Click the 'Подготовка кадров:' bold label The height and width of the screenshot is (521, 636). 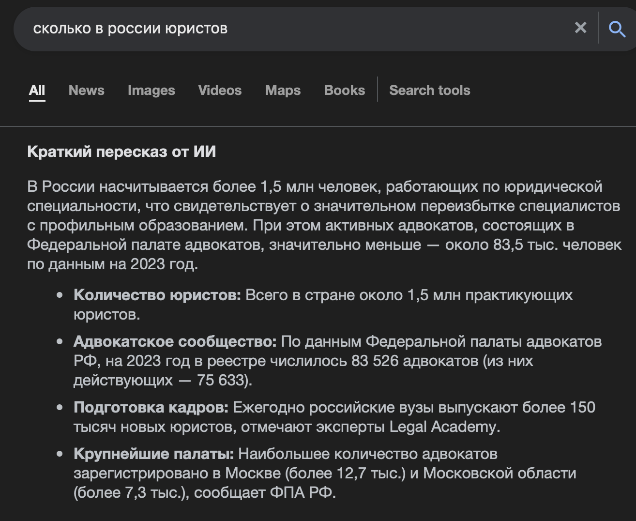(151, 407)
